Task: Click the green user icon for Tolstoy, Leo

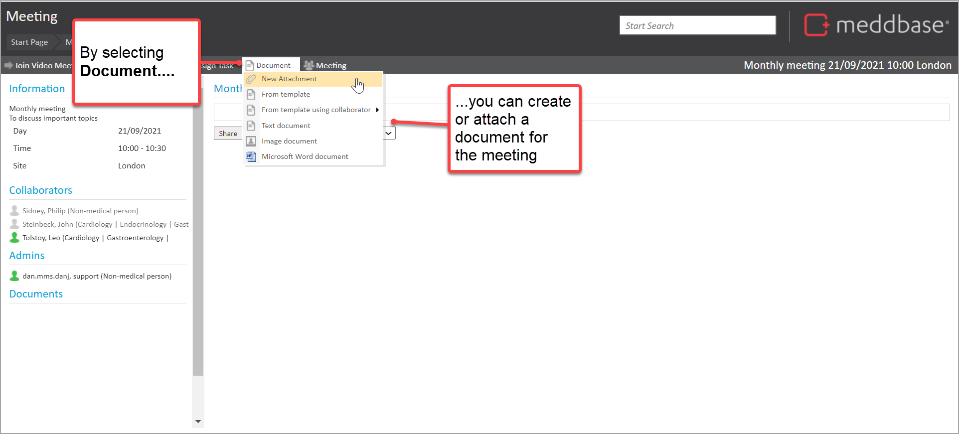Action: (14, 238)
